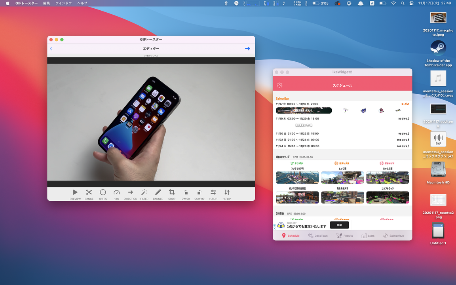Open the GIFトースター app menu

[27, 3]
